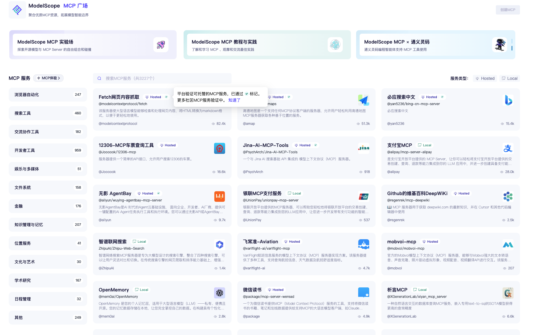Click the views eye icon on 支付宝MCP card

coord(502,172)
